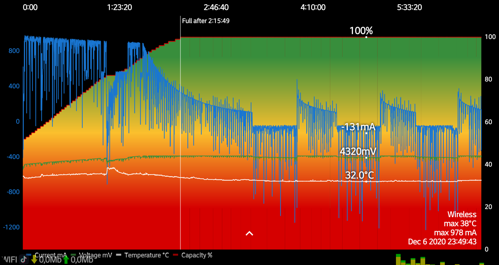Viewport: 499px width, 265px height.
Task: Click the 100 value on capacity axis
Action: [490, 37]
